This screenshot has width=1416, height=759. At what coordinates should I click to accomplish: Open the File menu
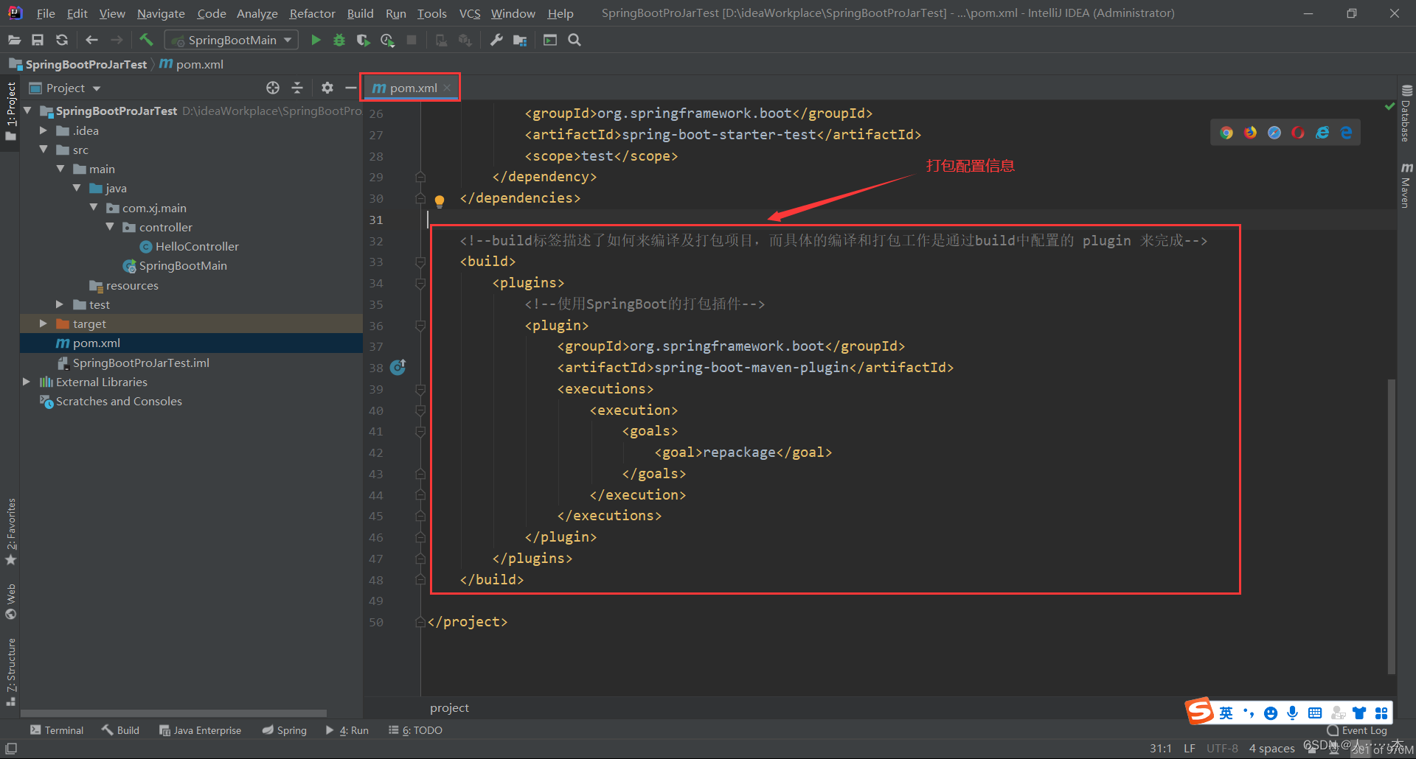(46, 13)
